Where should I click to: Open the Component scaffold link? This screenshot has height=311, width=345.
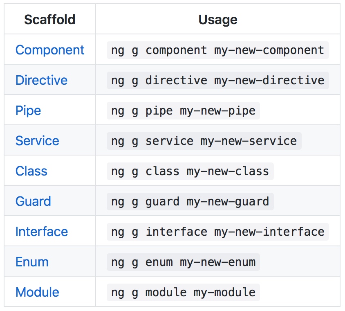tap(50, 50)
